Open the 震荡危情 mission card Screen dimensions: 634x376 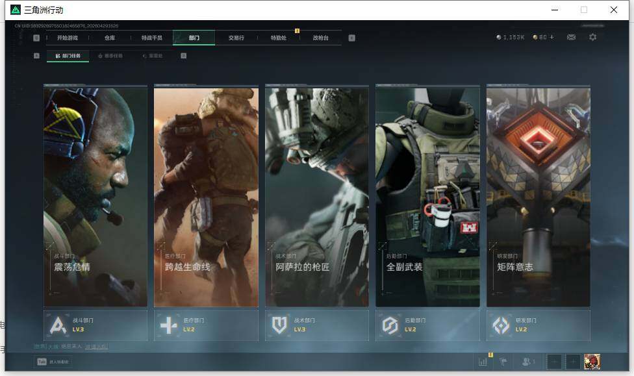coord(95,195)
